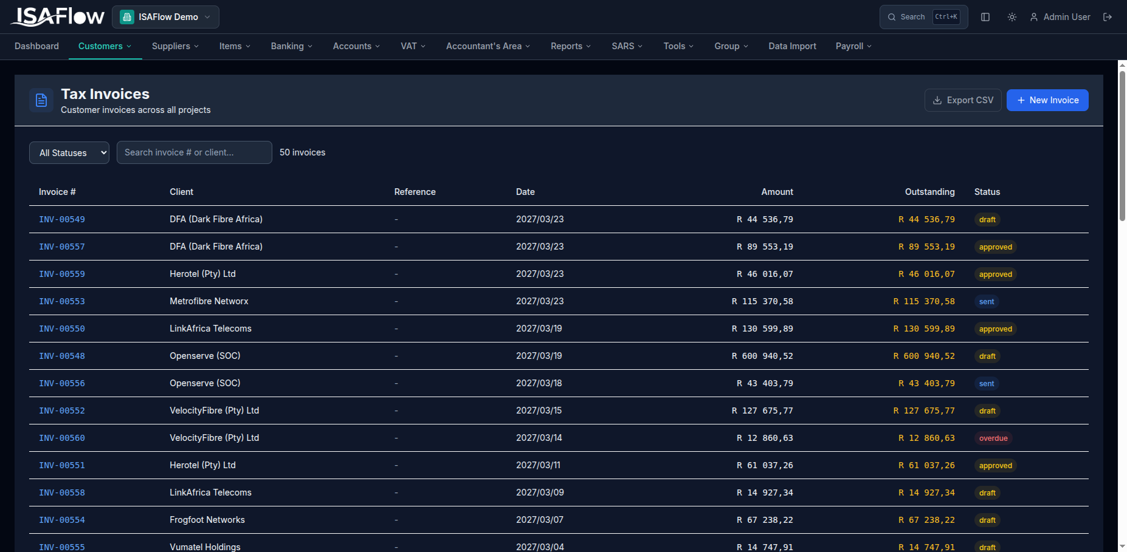
Task: Expand the Banking menu
Action: [292, 46]
